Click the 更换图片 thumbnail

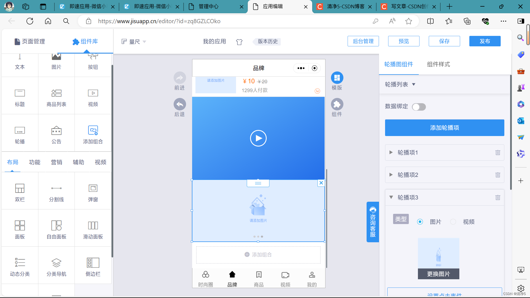point(438,258)
